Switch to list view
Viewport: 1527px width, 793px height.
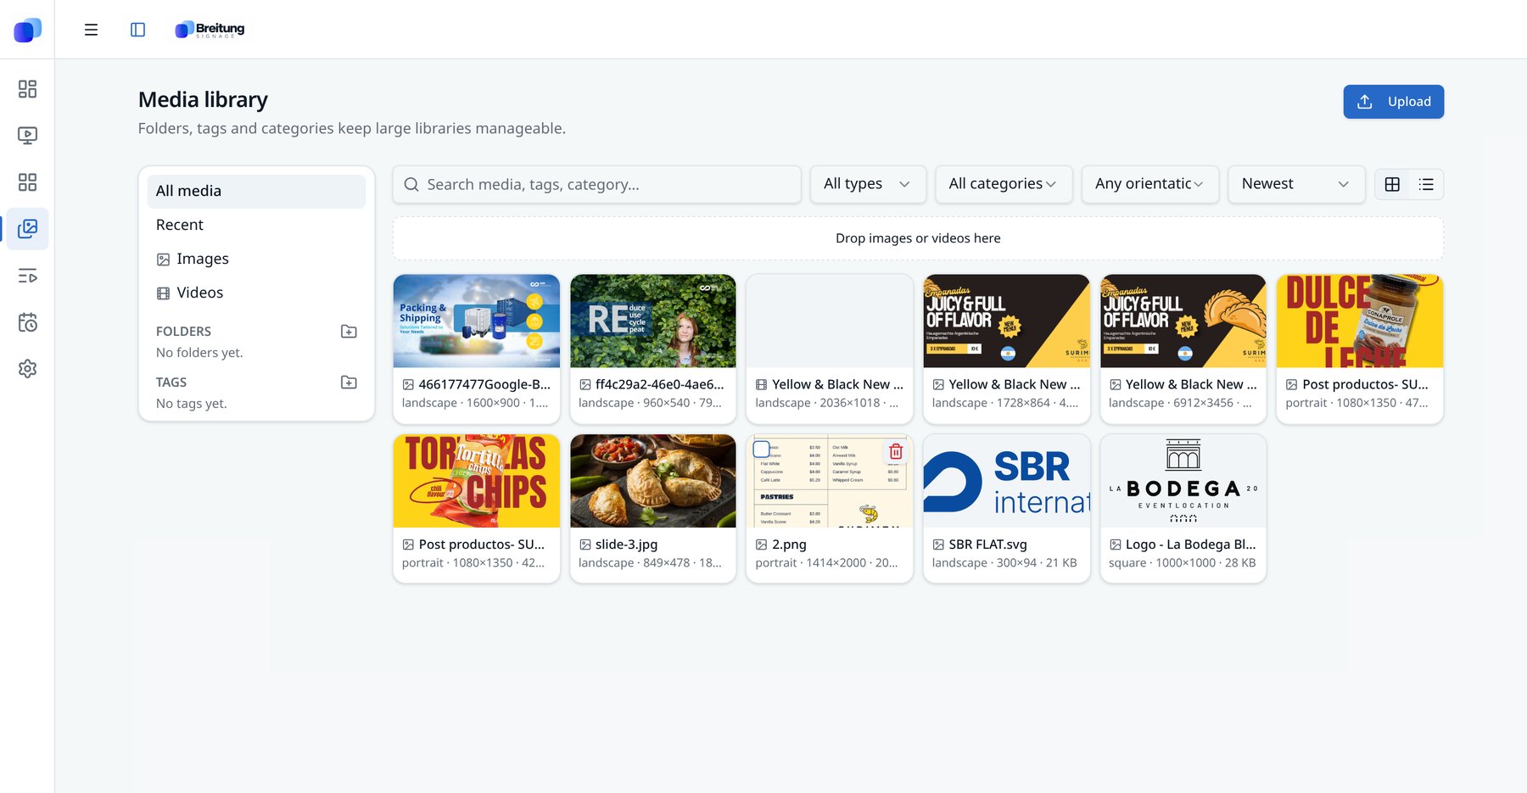tap(1426, 184)
